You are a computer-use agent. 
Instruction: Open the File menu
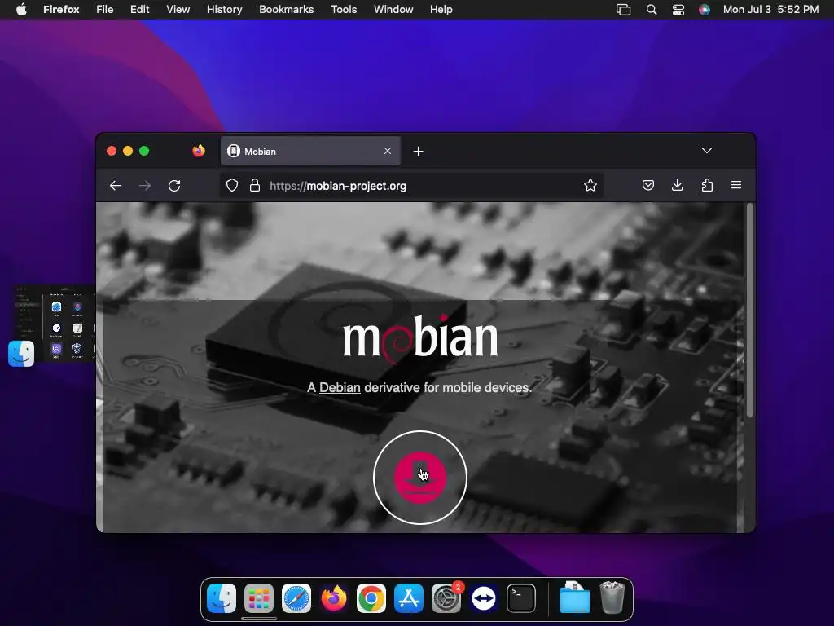click(105, 10)
